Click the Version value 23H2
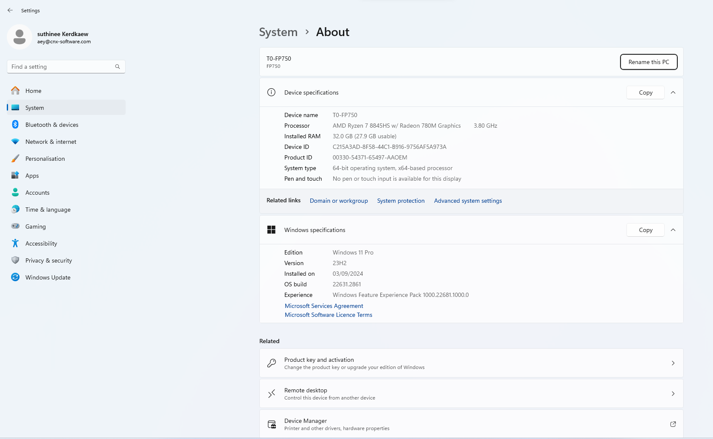Viewport: 713px width, 439px height. 340,263
